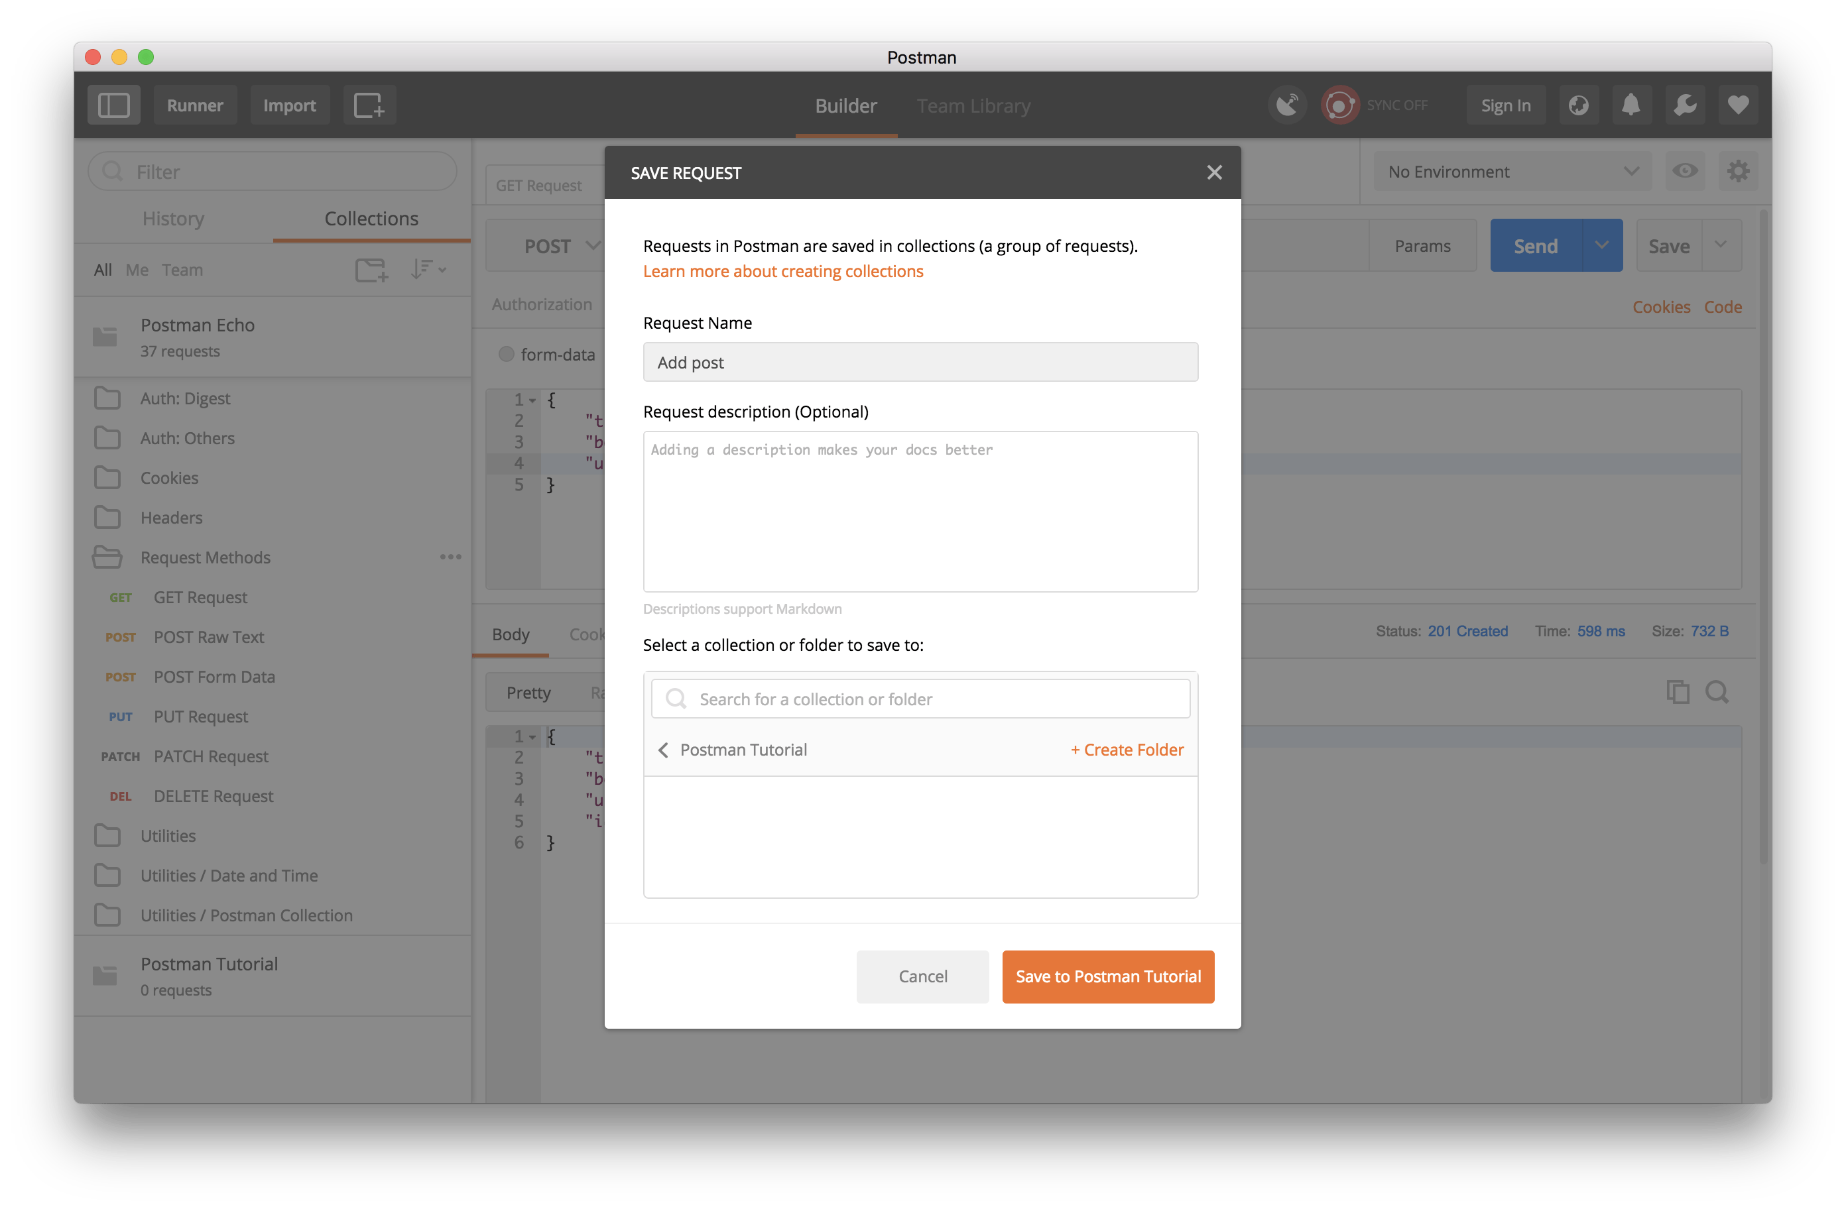Screen dimensions: 1846x1209
Task: Collapse line 1 in response viewer
Action: click(x=533, y=736)
